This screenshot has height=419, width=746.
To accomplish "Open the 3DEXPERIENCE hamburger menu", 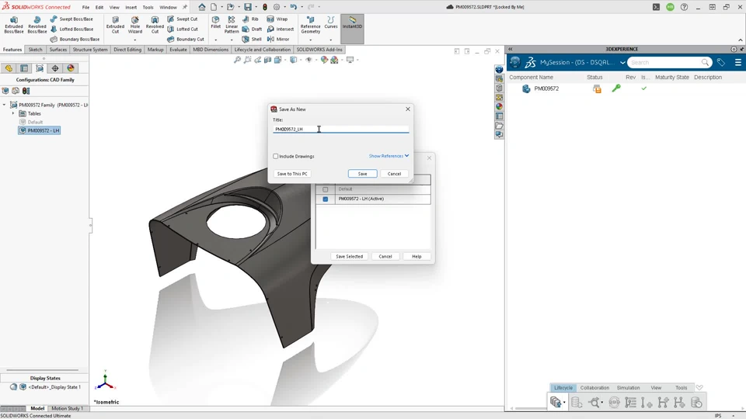I will pyautogui.click(x=737, y=62).
